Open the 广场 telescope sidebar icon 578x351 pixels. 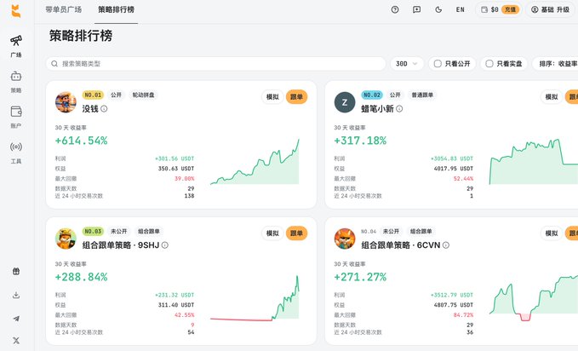16,40
